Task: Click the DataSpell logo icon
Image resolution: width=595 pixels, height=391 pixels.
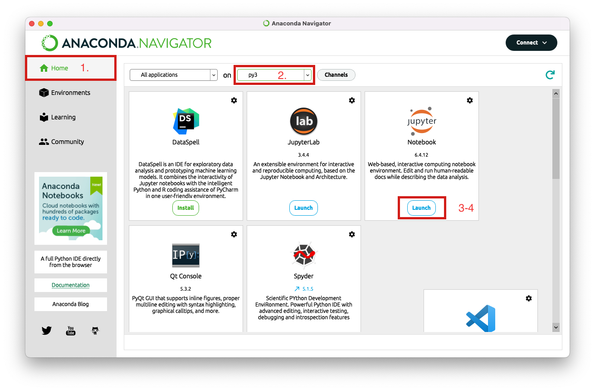Action: click(x=186, y=121)
